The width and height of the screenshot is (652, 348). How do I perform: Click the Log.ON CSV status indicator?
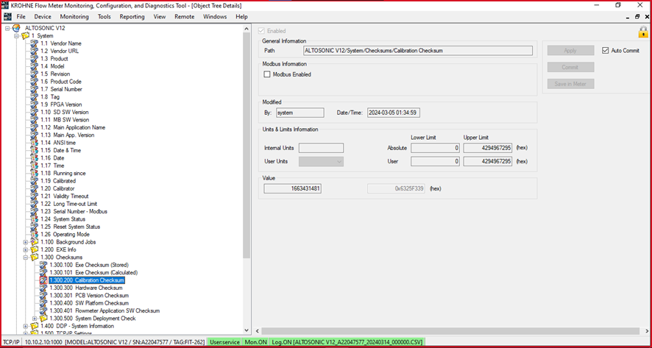point(347,342)
